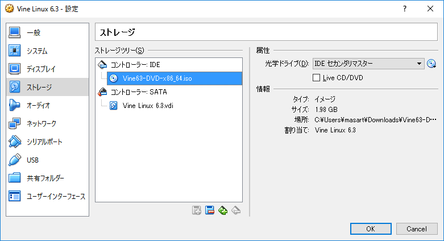
Task: Click the IDE controller icon
Action: coord(102,65)
